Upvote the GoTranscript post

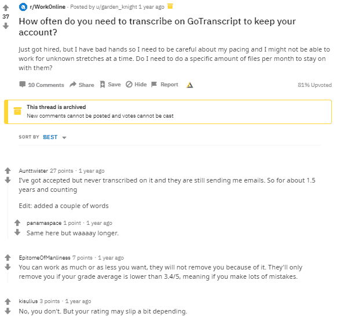pyautogui.click(x=6, y=8)
